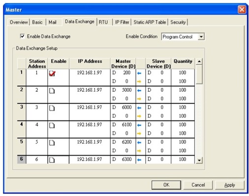The height and width of the screenshot is (196, 249).
Task: Click master device value 6000
Action: (127, 107)
